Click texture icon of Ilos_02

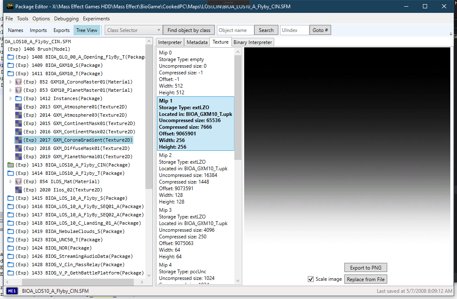(18, 190)
